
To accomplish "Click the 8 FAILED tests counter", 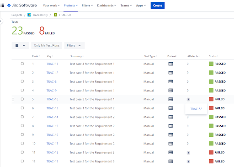I will point(47,31).
